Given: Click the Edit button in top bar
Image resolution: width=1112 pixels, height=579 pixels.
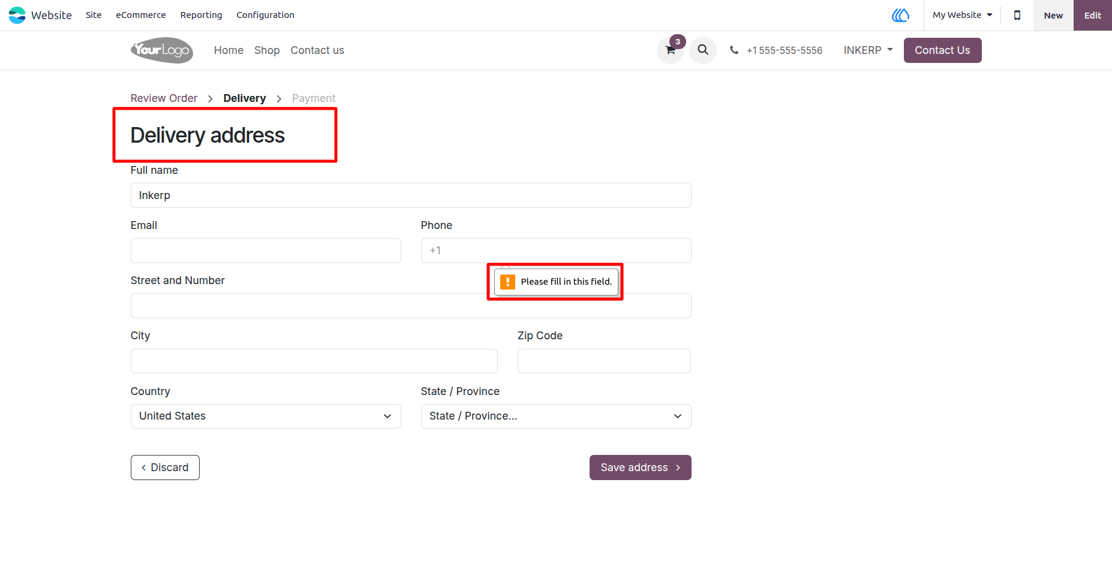Looking at the screenshot, I should coord(1093,15).
